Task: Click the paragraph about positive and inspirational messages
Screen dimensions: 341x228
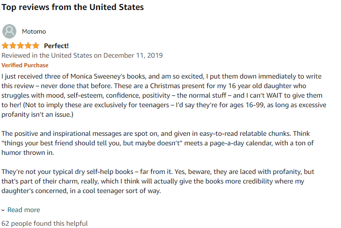Action: point(158,143)
